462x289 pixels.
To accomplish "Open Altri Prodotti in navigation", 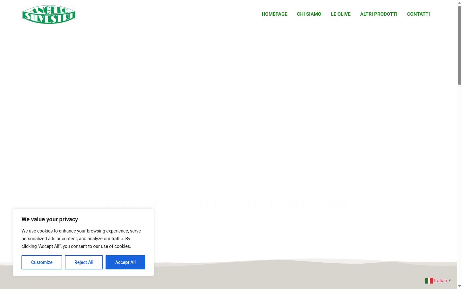I will [379, 14].
